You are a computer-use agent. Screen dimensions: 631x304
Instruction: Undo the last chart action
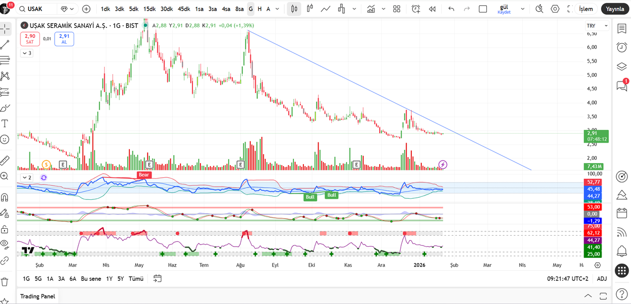pyautogui.click(x=451, y=9)
